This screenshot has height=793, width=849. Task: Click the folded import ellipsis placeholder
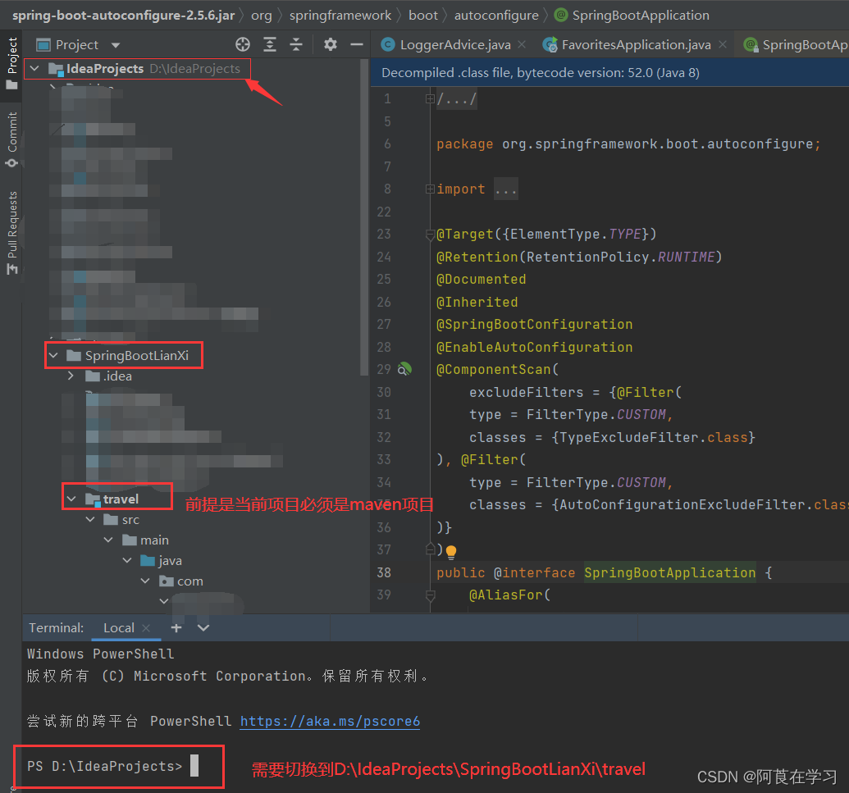click(506, 189)
